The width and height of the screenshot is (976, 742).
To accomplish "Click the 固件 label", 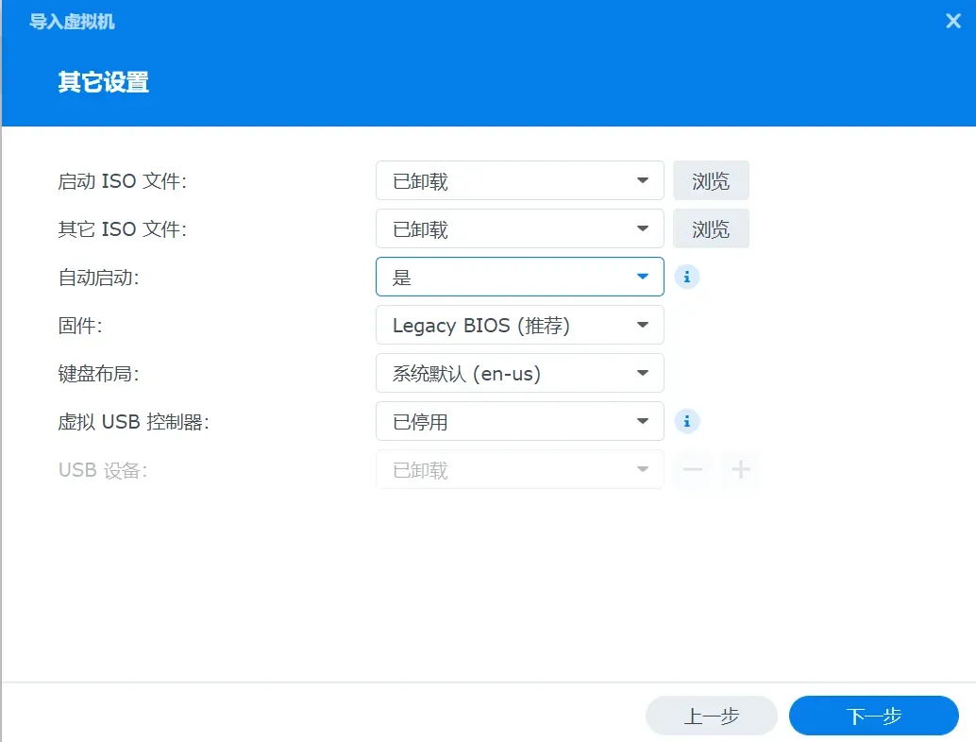I will tap(79, 326).
